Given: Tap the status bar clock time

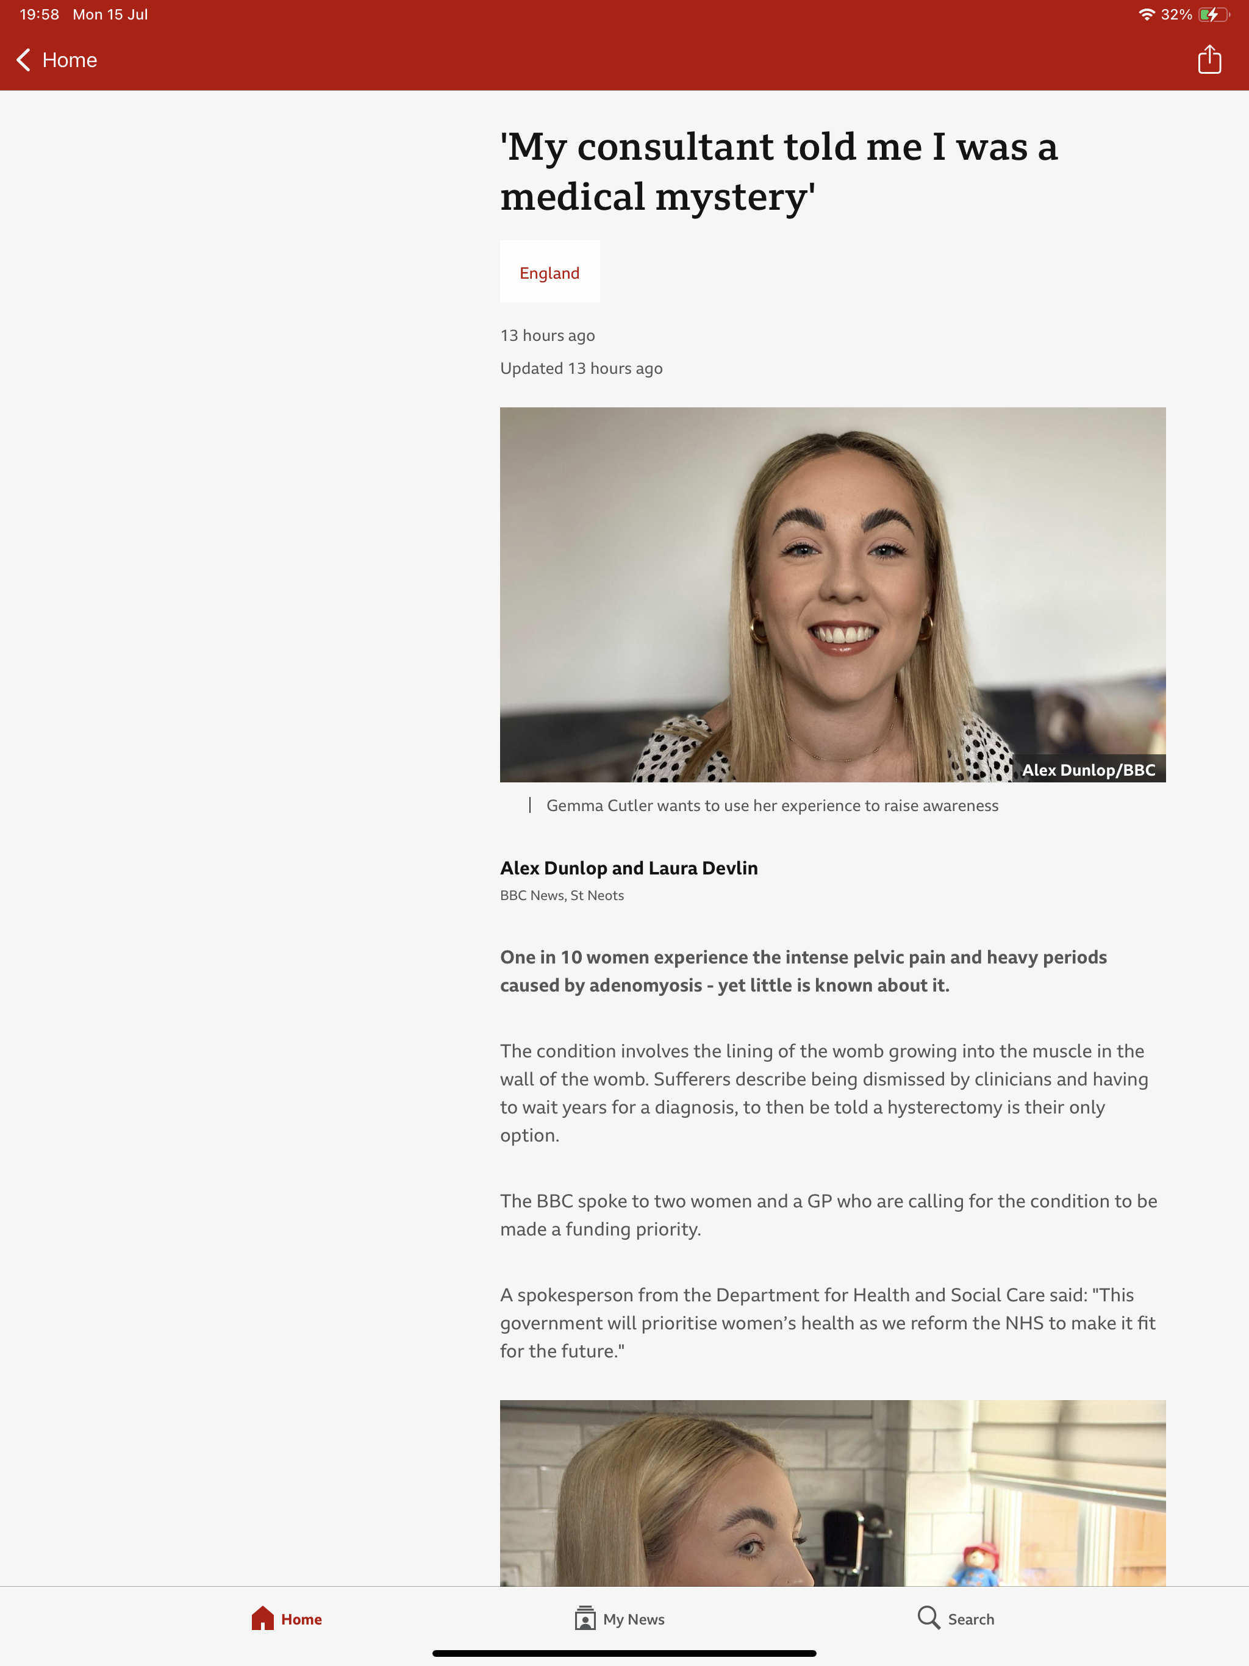Looking at the screenshot, I should click(x=39, y=14).
